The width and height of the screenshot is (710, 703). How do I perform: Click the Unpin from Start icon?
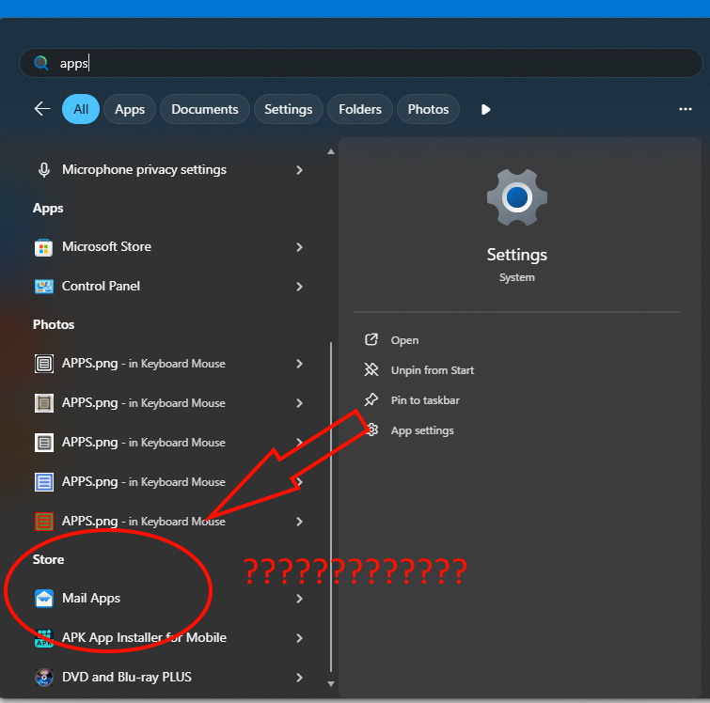point(371,370)
